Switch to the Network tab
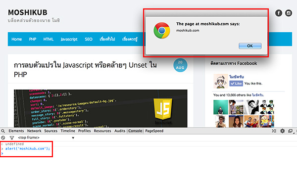This screenshot has height=179, width=297. click(34, 131)
